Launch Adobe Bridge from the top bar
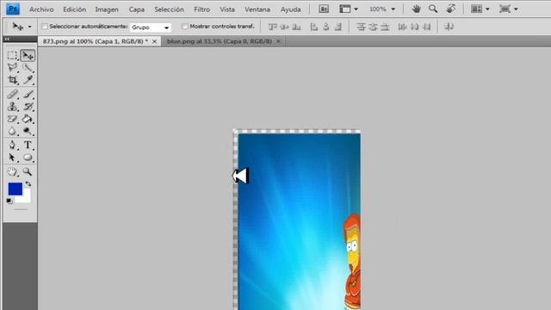 [324, 9]
